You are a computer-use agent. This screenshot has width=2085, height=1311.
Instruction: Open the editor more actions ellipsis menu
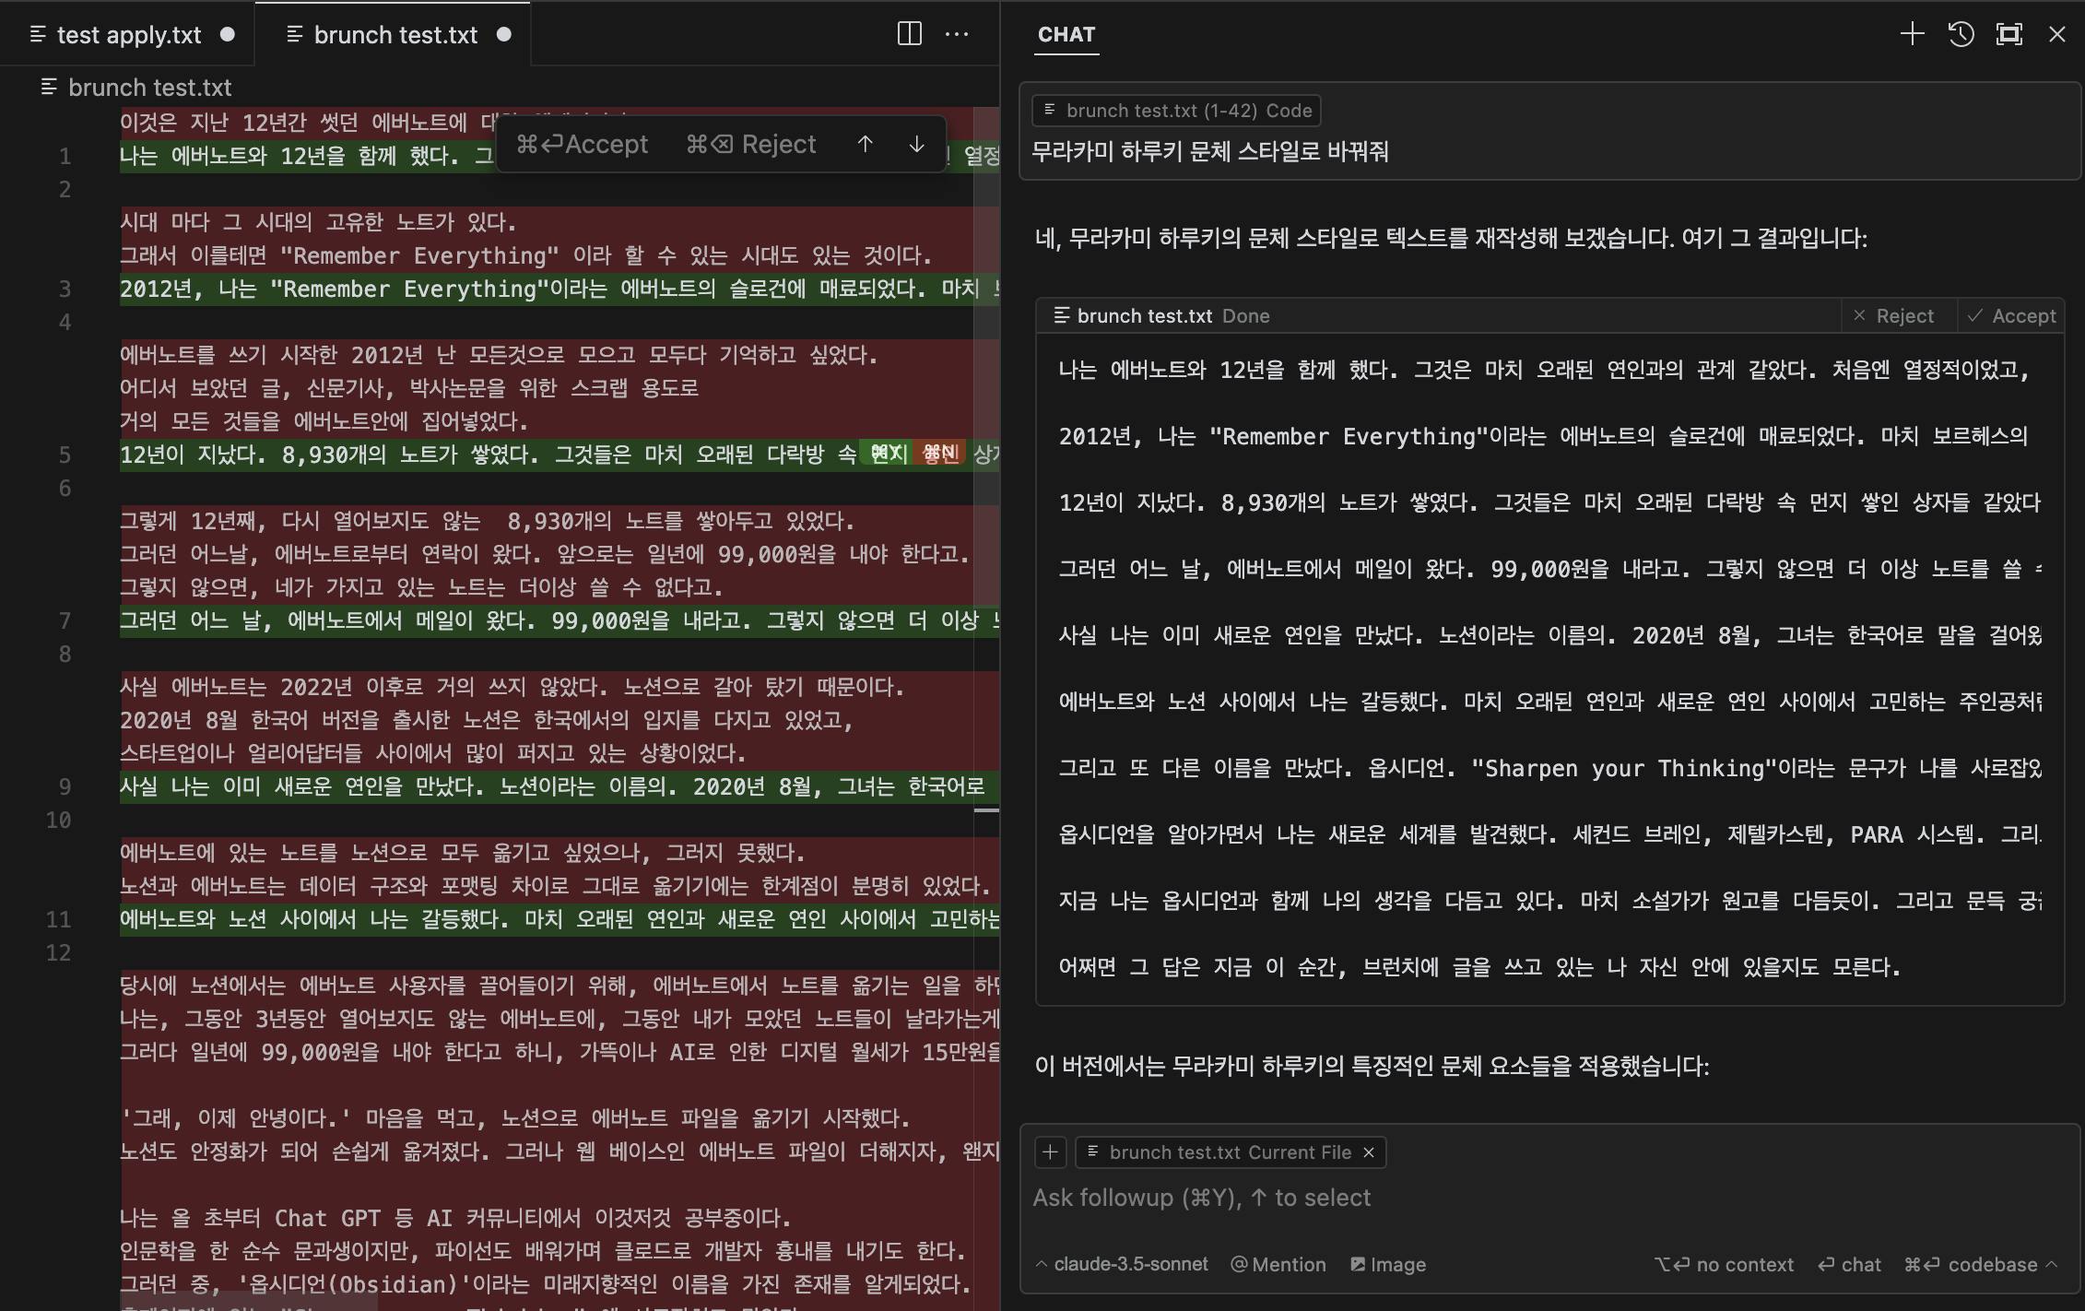click(x=957, y=34)
